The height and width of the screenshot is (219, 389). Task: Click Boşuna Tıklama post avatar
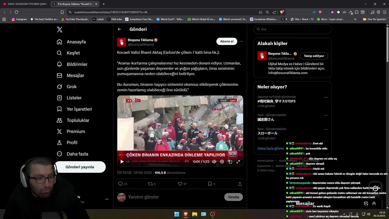(x=122, y=42)
